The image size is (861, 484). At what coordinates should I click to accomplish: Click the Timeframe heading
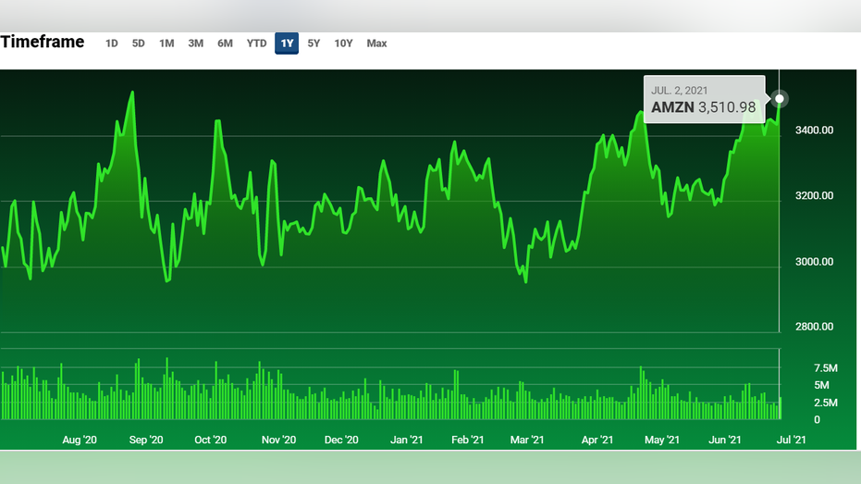point(43,43)
